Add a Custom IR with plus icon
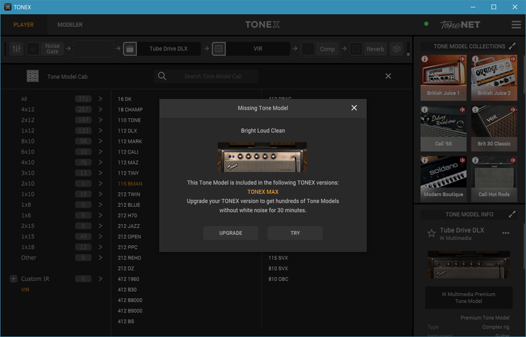The height and width of the screenshot is (337, 526). (x=13, y=279)
